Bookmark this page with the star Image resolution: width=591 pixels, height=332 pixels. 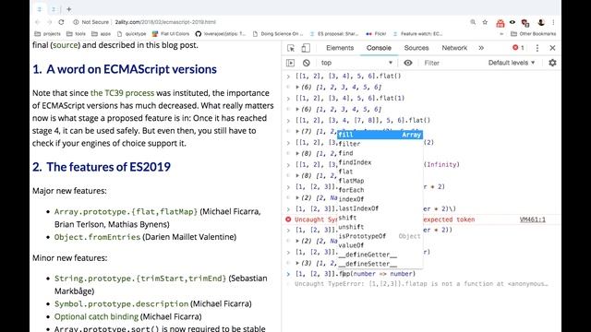[485, 22]
